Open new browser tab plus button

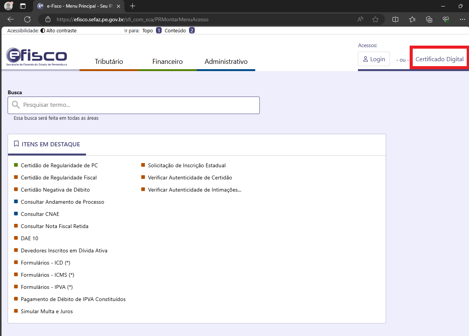coord(132,6)
